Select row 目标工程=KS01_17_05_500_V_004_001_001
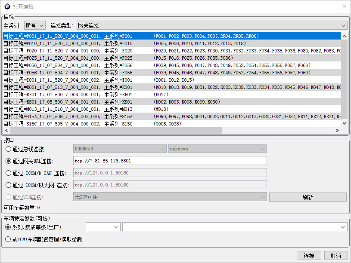 172,102
